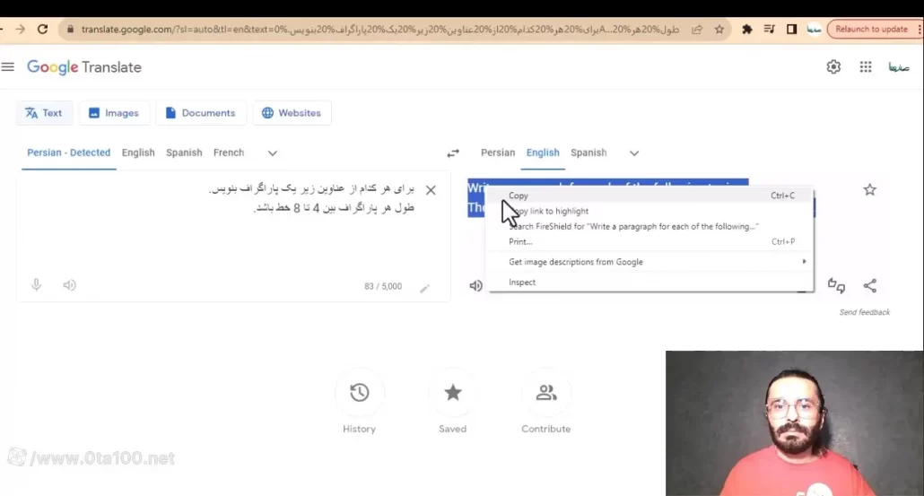
Task: Clear the source text
Action: click(431, 190)
